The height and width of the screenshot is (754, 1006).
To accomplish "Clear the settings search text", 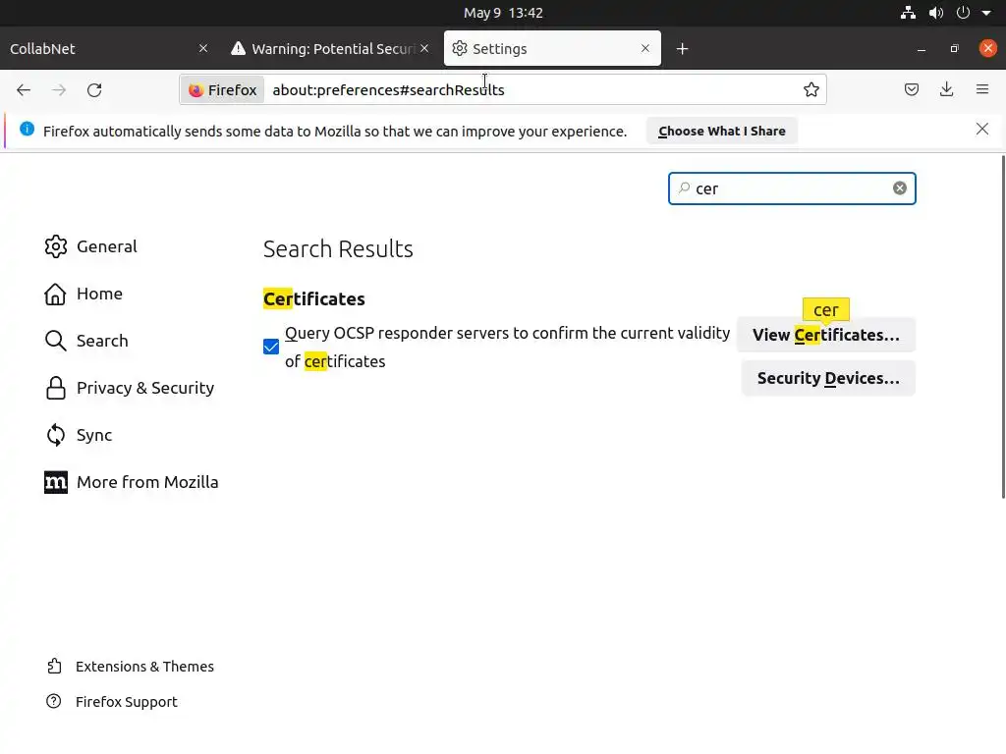I will click(900, 188).
